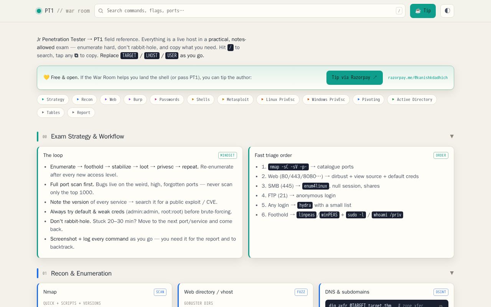Image resolution: width=491 pixels, height=307 pixels.
Task: Click the SCAN badge on the Nmap card
Action: 160,292
